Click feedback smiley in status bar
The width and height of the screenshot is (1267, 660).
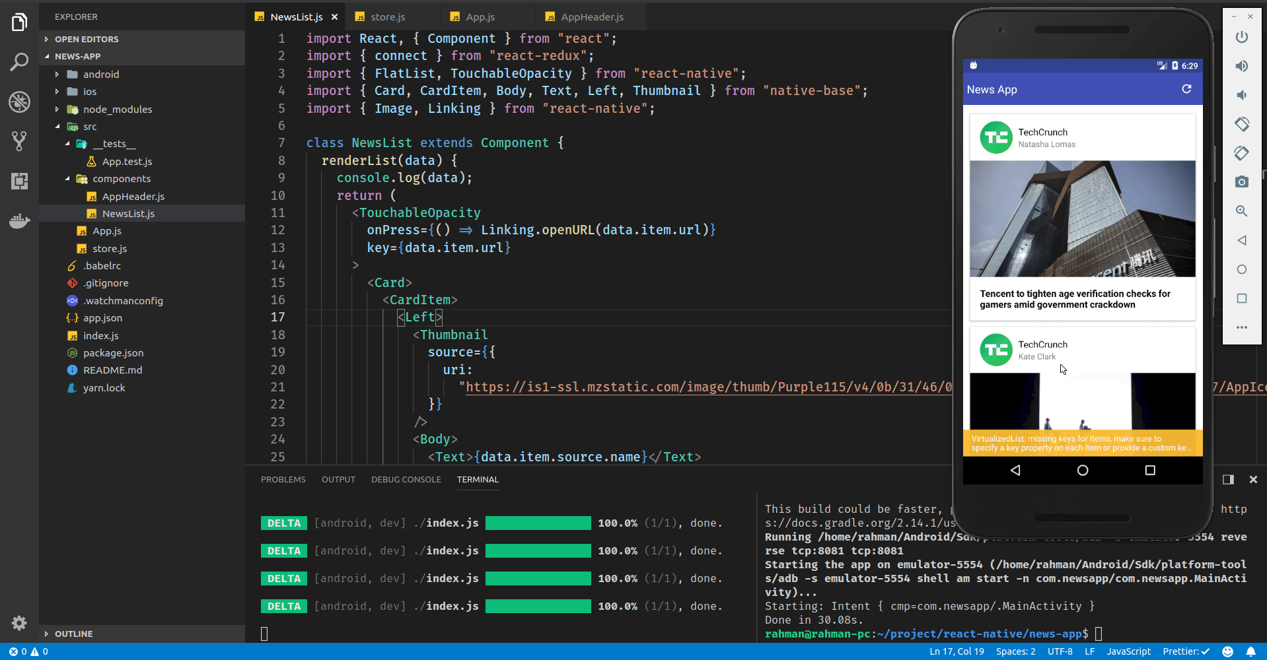pyautogui.click(x=1227, y=651)
